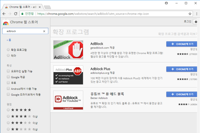Select four stars 이상 rating filter
The image size is (200, 133).
(8, 116)
